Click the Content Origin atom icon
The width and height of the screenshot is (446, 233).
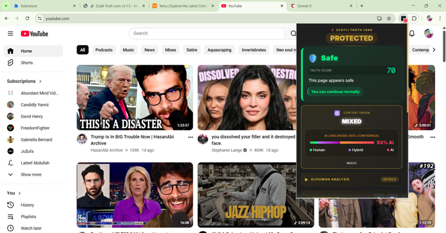pos(337,113)
